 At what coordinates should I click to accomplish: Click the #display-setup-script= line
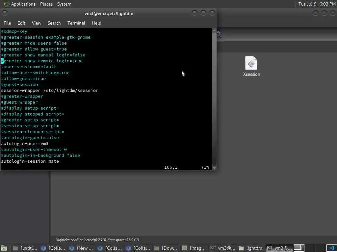coord(30,108)
